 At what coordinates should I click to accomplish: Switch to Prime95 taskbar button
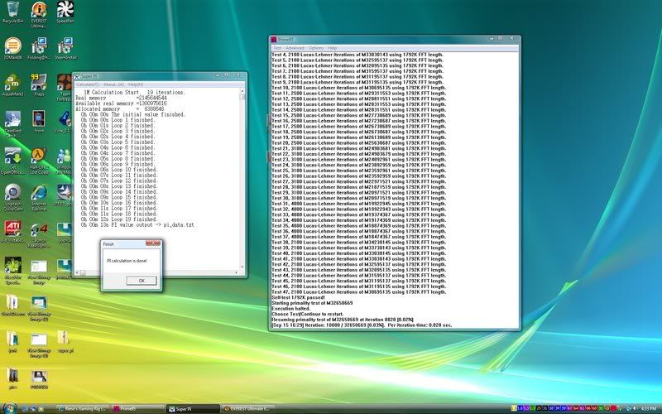(x=138, y=409)
